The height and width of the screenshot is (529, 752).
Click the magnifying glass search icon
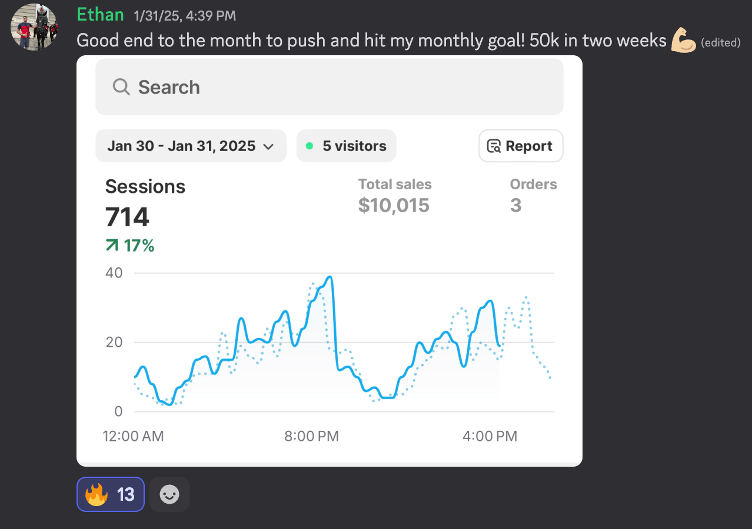tap(121, 87)
